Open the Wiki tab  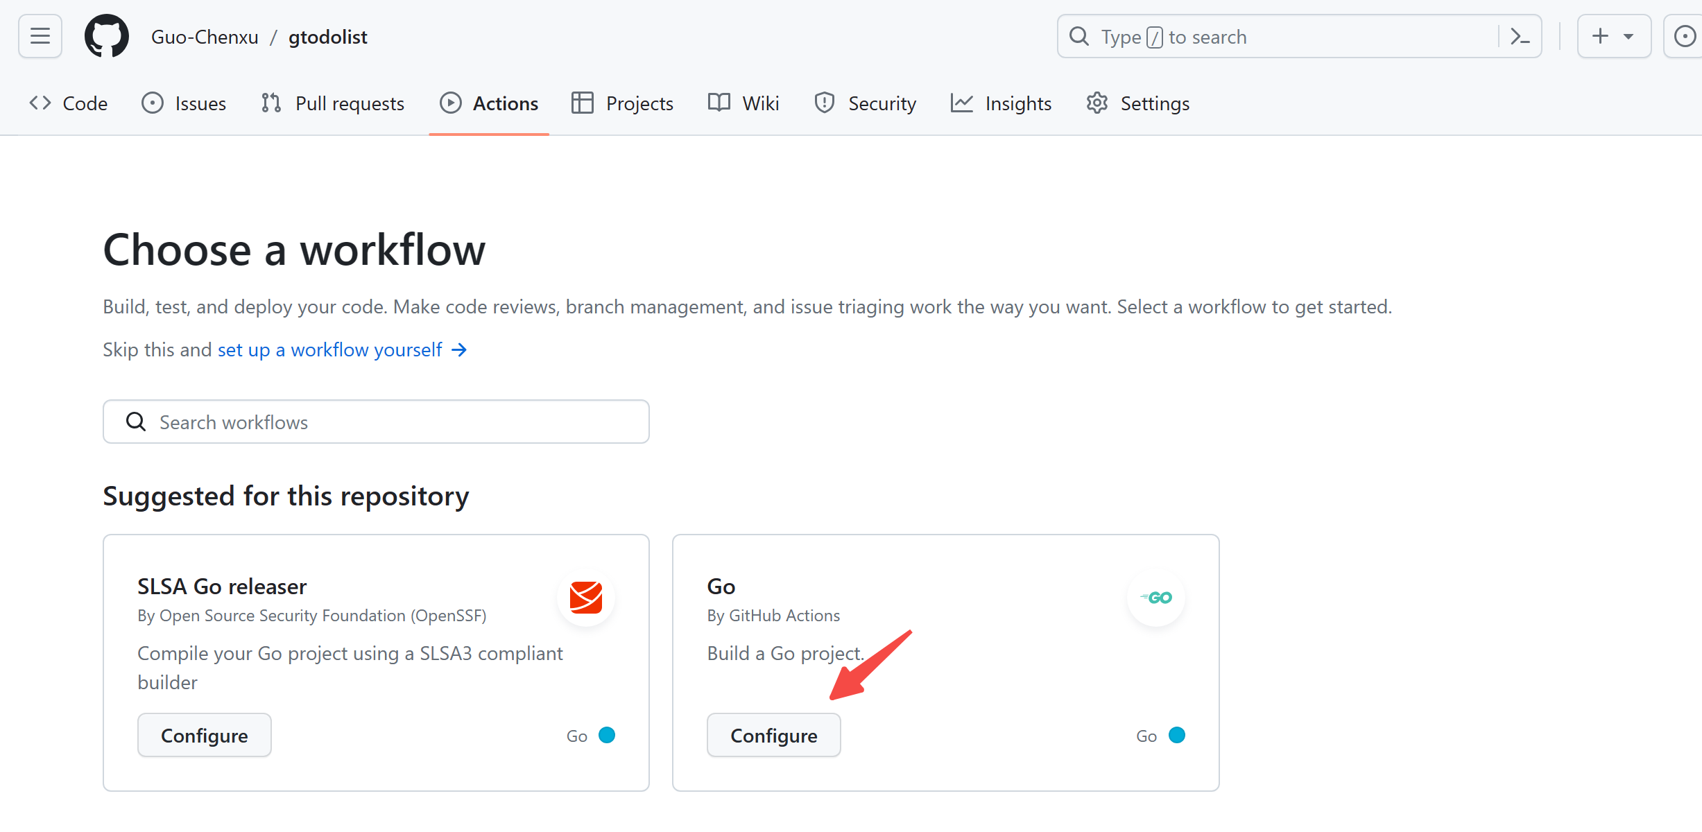[x=743, y=103]
